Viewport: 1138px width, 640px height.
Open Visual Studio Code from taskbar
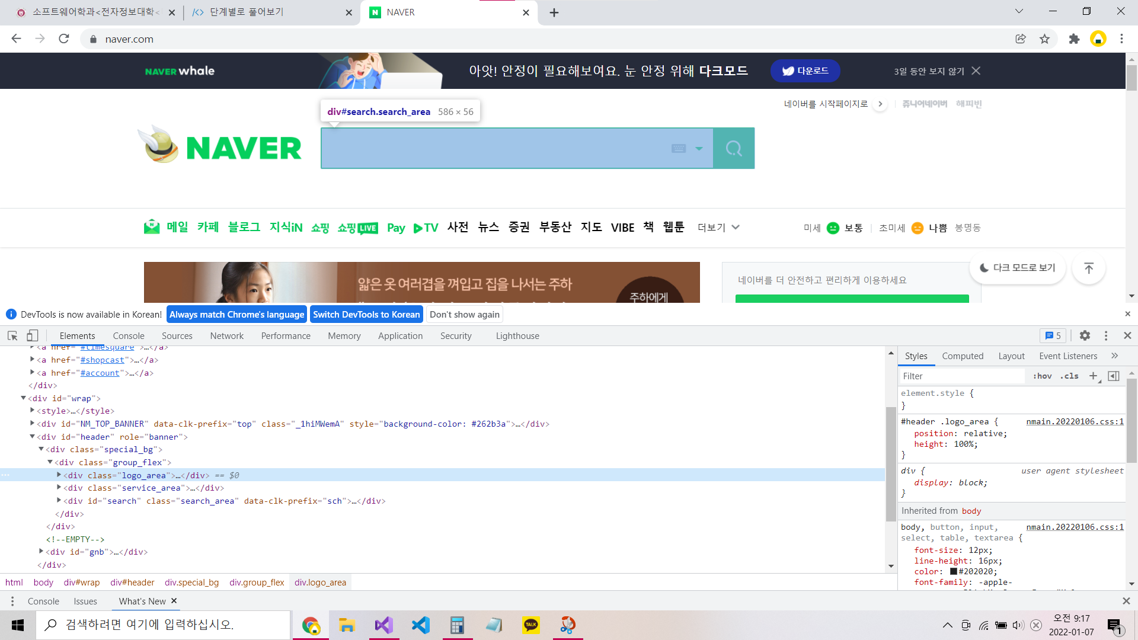pos(420,625)
